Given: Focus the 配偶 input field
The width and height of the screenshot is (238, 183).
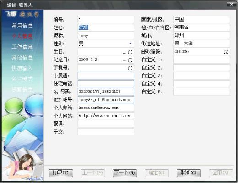Looking at the screenshot, I should pos(106,124).
